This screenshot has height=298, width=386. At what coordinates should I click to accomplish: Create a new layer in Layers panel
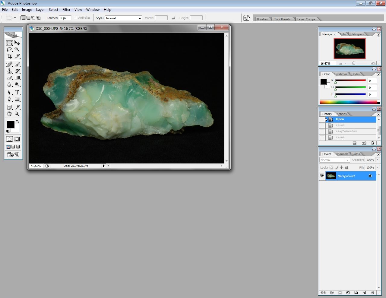[364, 293]
